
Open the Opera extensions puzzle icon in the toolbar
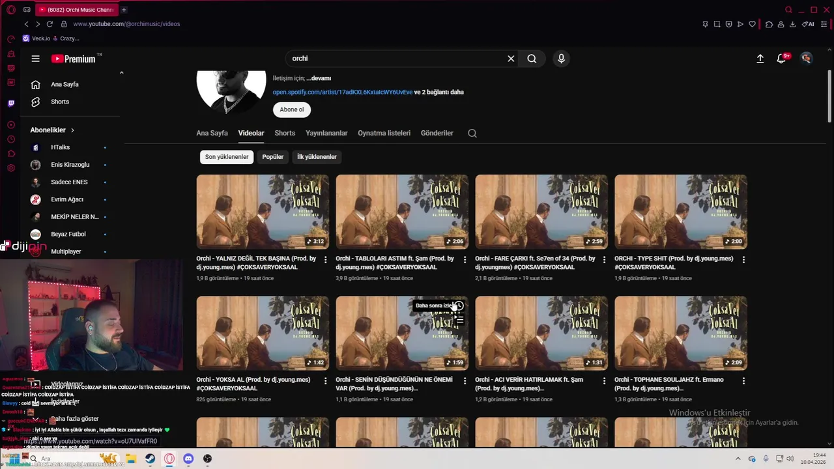(x=769, y=24)
